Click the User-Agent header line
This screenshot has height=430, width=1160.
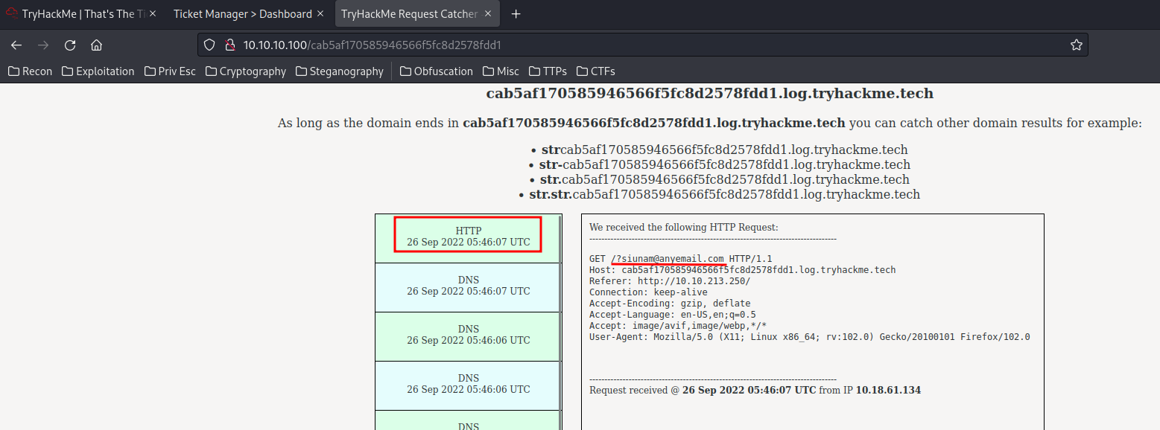click(x=809, y=337)
